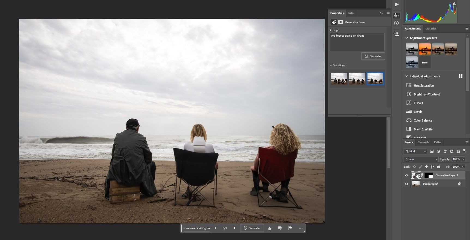Select the Curves adjustment icon
The height and width of the screenshot is (240, 470).
(x=409, y=103)
